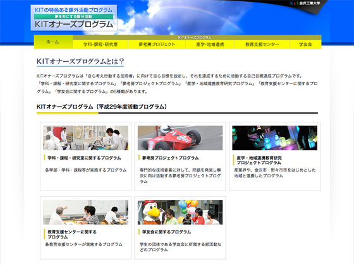
Task: Click the illuminated colorful blocks photo thumbnail
Action: pos(275,138)
